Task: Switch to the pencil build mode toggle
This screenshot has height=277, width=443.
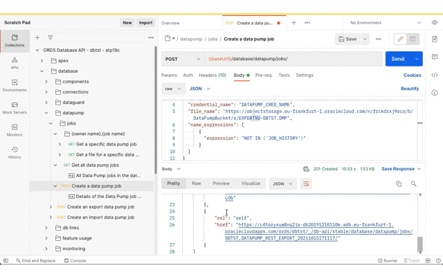Action: coord(400,39)
